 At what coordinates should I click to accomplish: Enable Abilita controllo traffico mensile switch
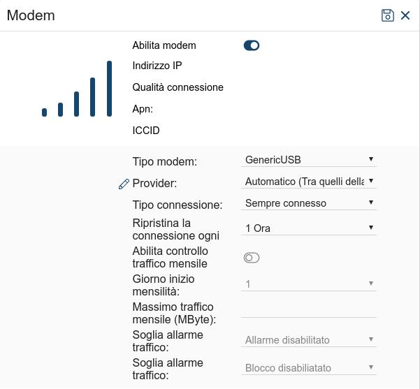252,258
